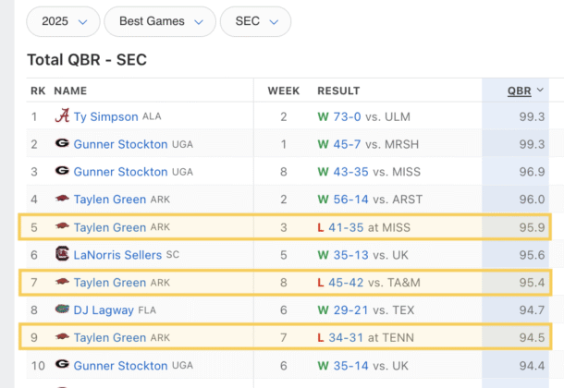Click the Florida Gators logo beside DJ Lagway
Image resolution: width=564 pixels, height=388 pixels.
pyautogui.click(x=62, y=310)
